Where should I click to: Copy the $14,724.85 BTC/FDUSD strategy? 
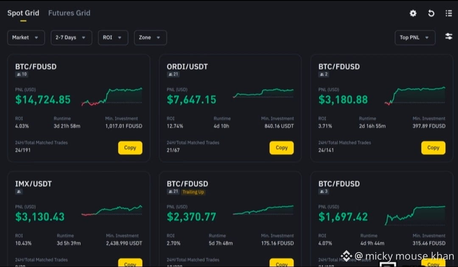[130, 148]
